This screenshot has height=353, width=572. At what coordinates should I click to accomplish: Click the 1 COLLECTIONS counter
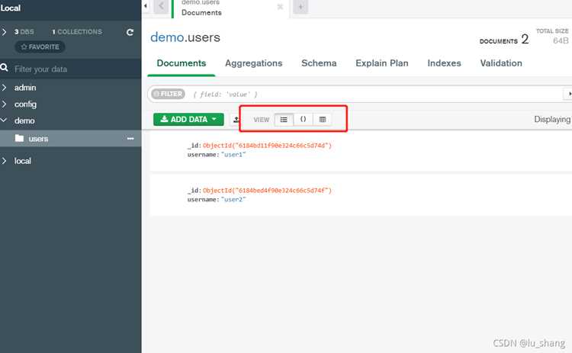[x=77, y=32]
